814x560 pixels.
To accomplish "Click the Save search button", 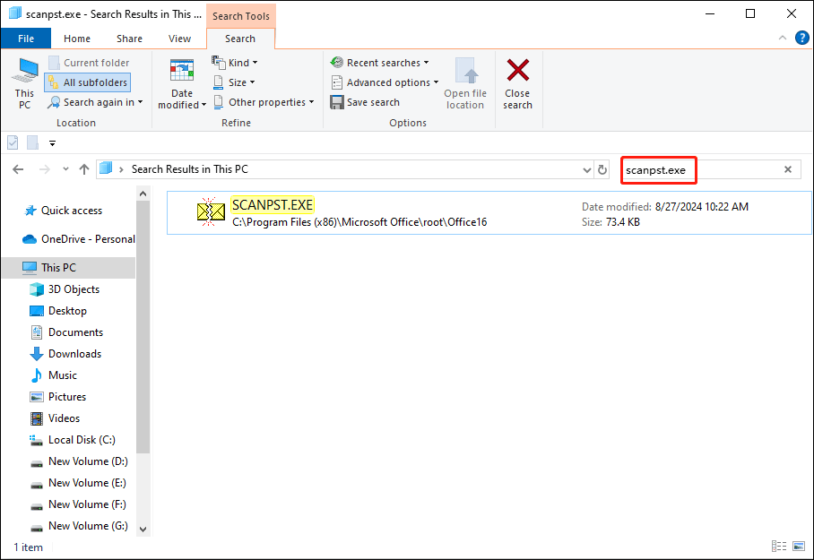I will [x=365, y=102].
